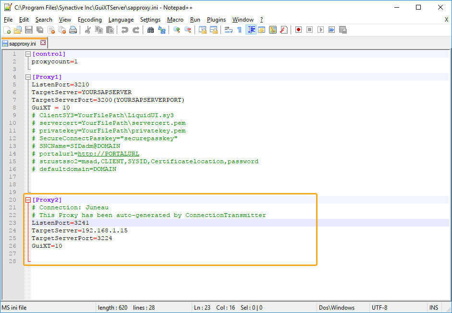Viewport: 452px width, 313px height.
Task: Save the current file
Action: click(x=29, y=30)
